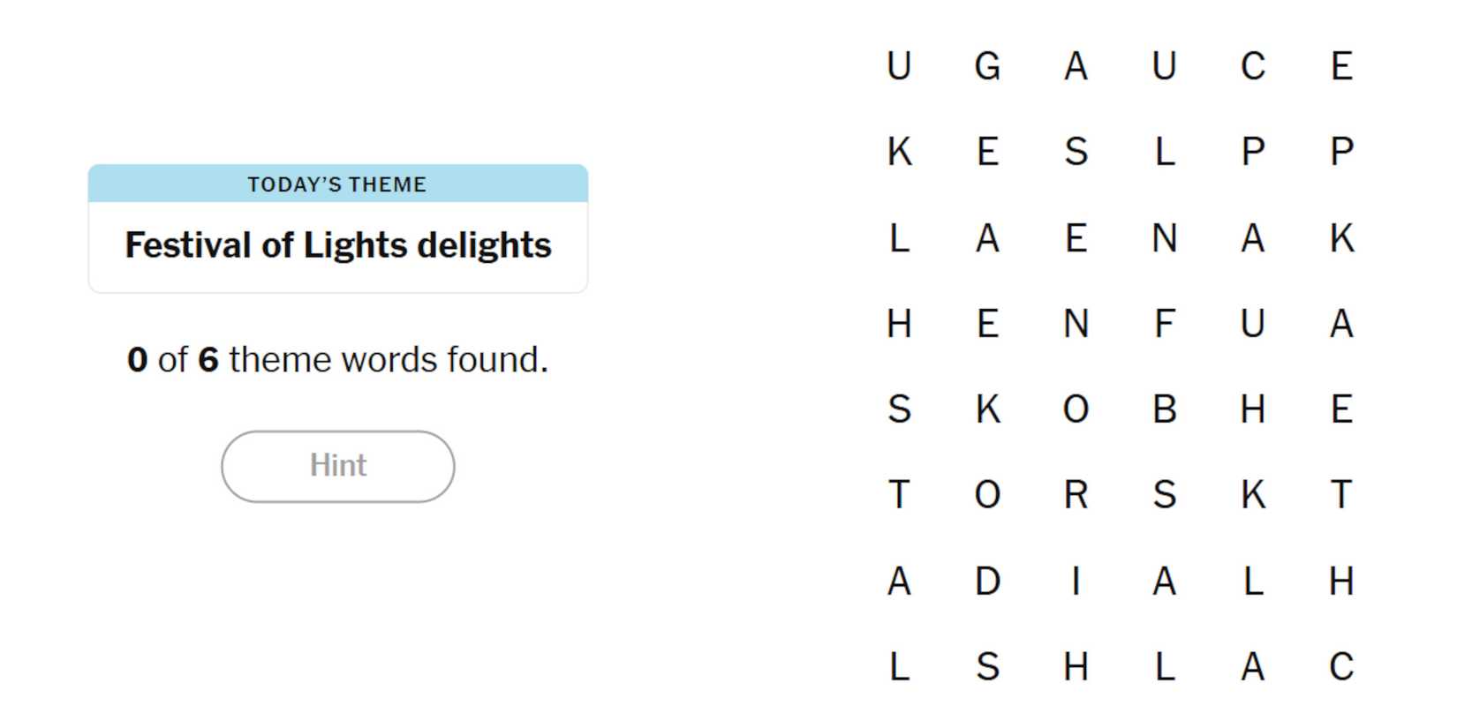Click the Hint button
Image resolution: width=1457 pixels, height=728 pixels.
337,466
